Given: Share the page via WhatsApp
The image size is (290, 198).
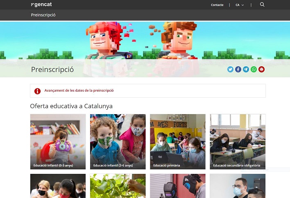Looking at the screenshot, I should pos(254,70).
